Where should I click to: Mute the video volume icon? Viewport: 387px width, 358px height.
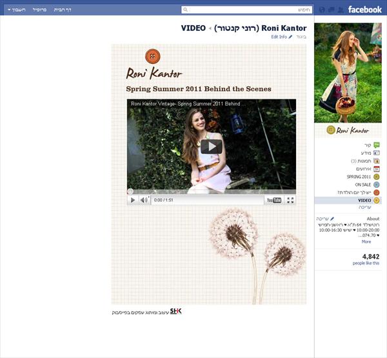click(x=144, y=200)
